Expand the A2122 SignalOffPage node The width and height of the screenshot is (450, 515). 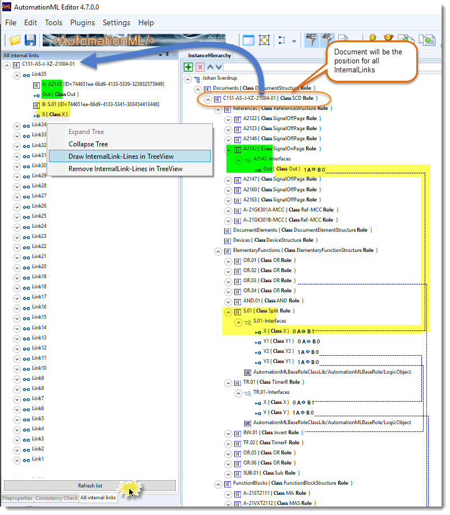click(x=228, y=120)
